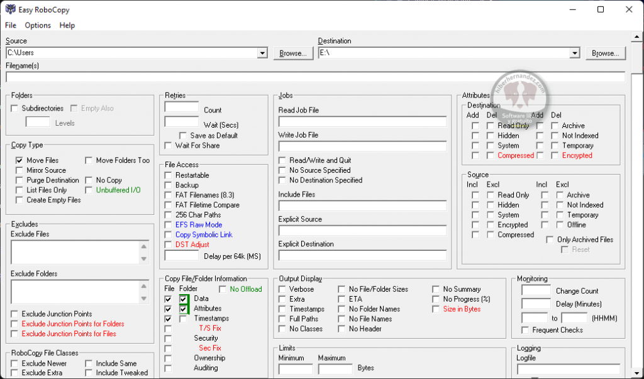Open the Options menu
This screenshot has height=379, width=644.
point(38,26)
